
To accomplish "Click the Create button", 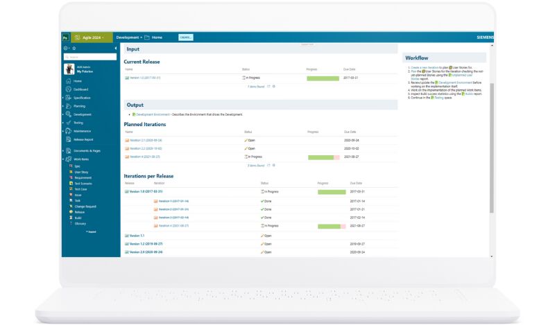I will pos(186,37).
